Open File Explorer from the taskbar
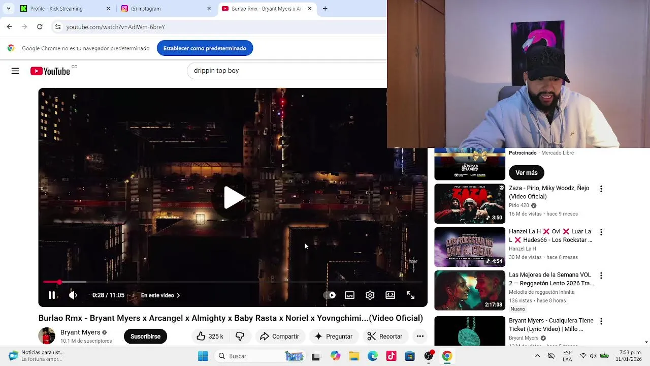The image size is (650, 366). (x=354, y=356)
